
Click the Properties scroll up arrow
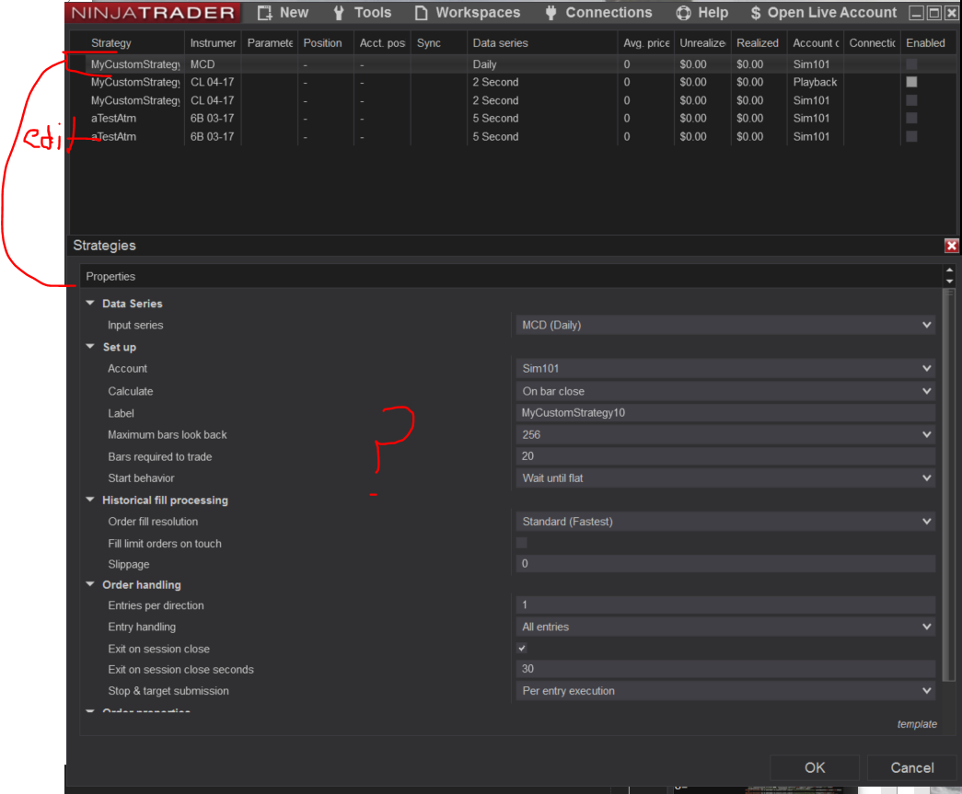pos(950,270)
